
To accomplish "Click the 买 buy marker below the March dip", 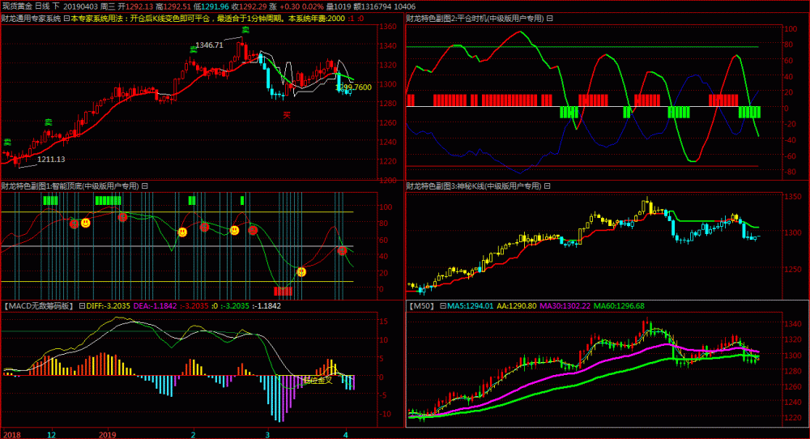I will pos(287,115).
